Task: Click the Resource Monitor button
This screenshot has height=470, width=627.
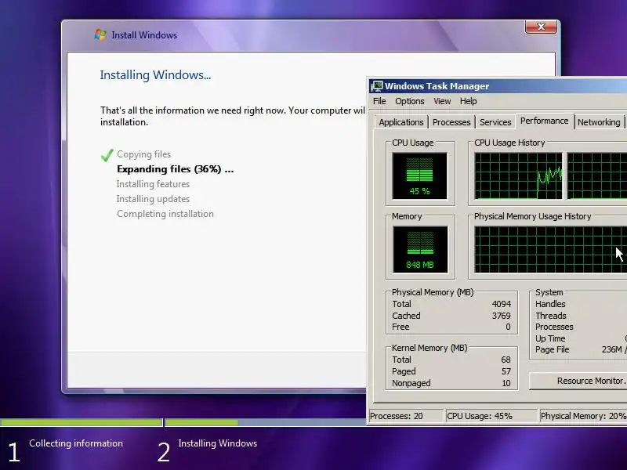Action: pos(578,381)
